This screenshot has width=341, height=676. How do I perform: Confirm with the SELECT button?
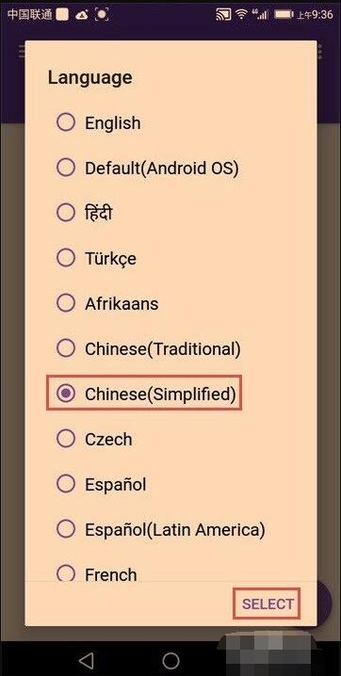coord(268,604)
